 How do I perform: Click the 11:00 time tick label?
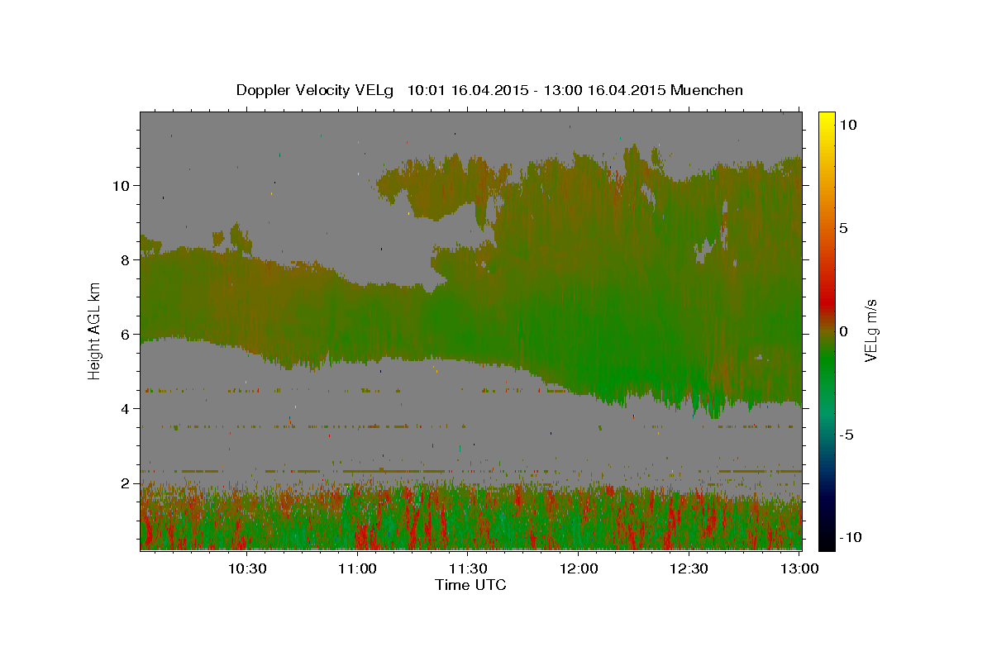click(358, 568)
